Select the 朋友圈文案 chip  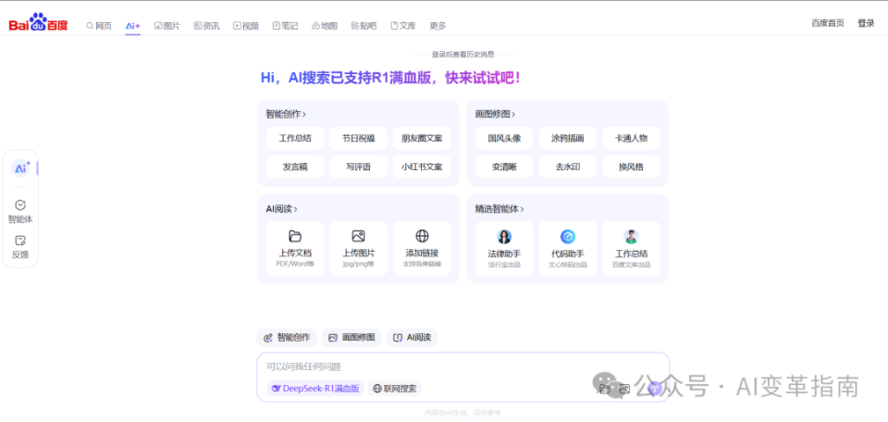(x=422, y=138)
